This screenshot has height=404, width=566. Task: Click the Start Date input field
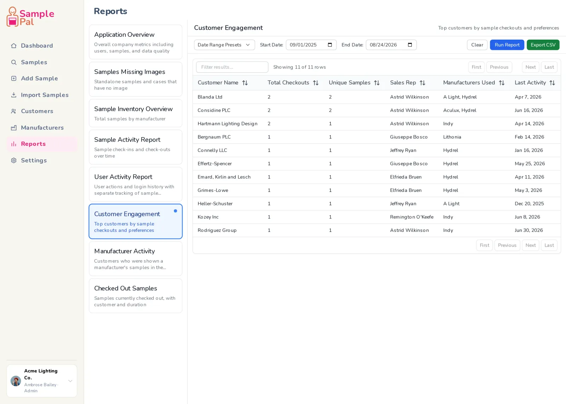click(311, 45)
